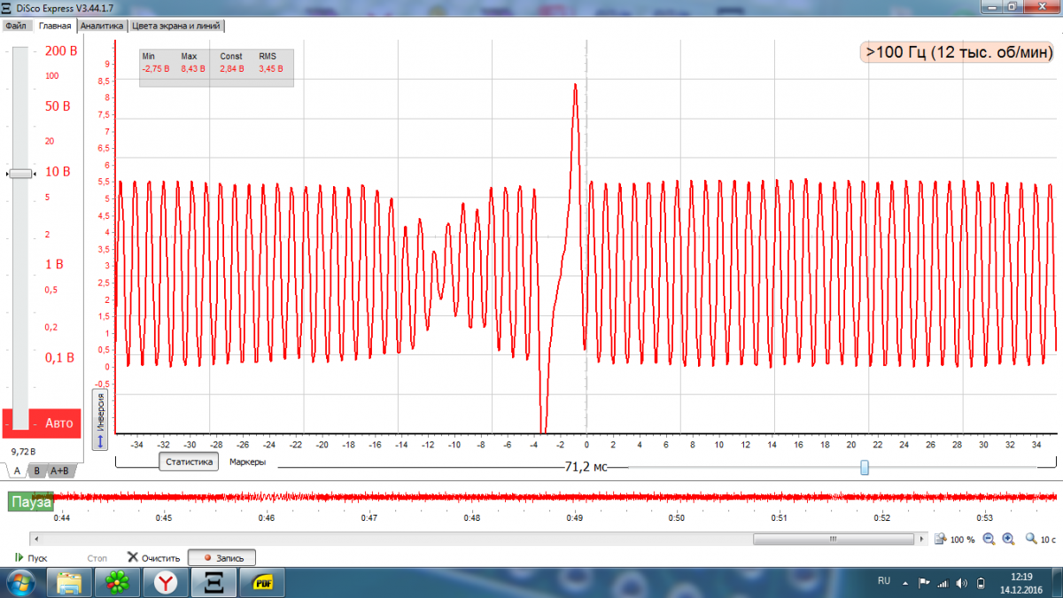Zoom out the timeline with minus magnifier
The height and width of the screenshot is (598, 1063).
pyautogui.click(x=989, y=539)
